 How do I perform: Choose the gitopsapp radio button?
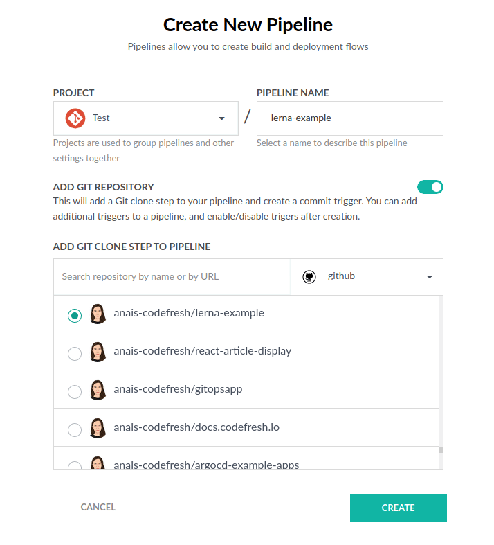point(75,391)
